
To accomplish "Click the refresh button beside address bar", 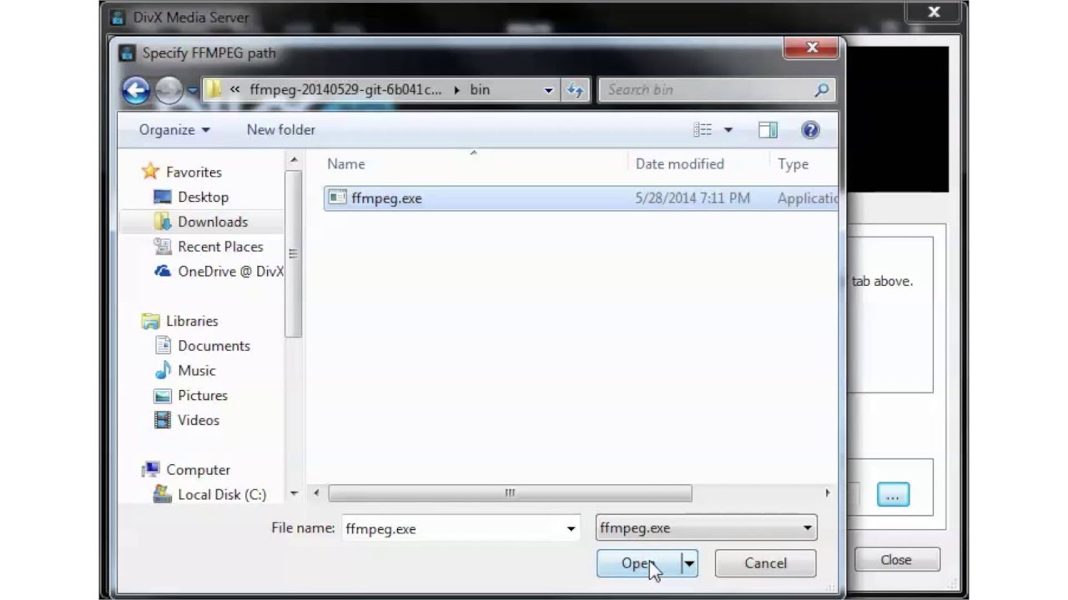I will click(575, 90).
